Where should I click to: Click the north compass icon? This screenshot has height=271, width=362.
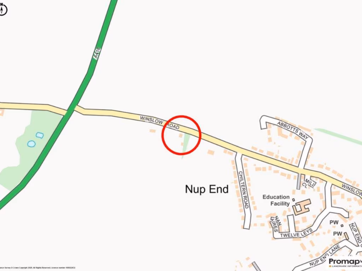coord(2,10)
